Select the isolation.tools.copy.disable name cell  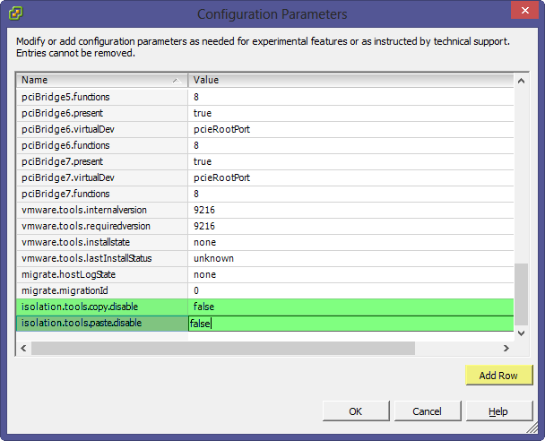point(102,307)
